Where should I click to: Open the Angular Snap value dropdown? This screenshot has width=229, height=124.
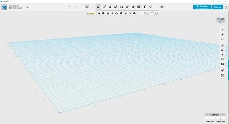pos(220,118)
